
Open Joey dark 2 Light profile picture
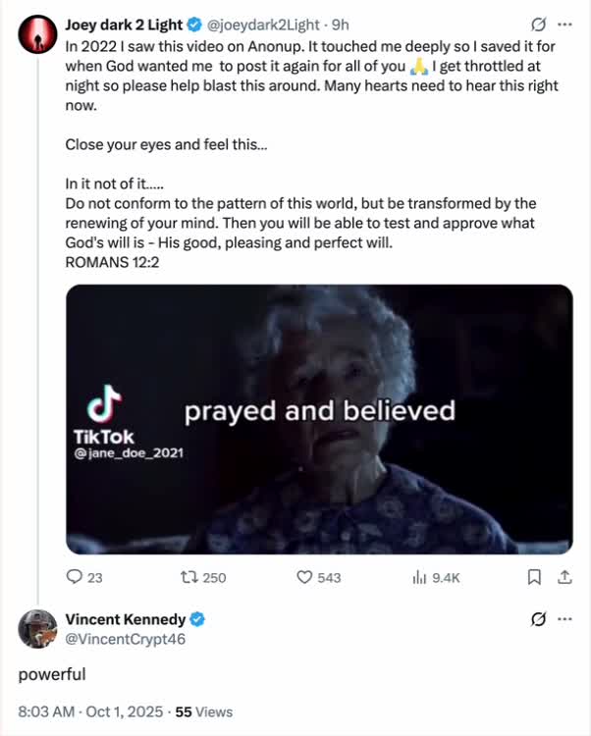(34, 31)
